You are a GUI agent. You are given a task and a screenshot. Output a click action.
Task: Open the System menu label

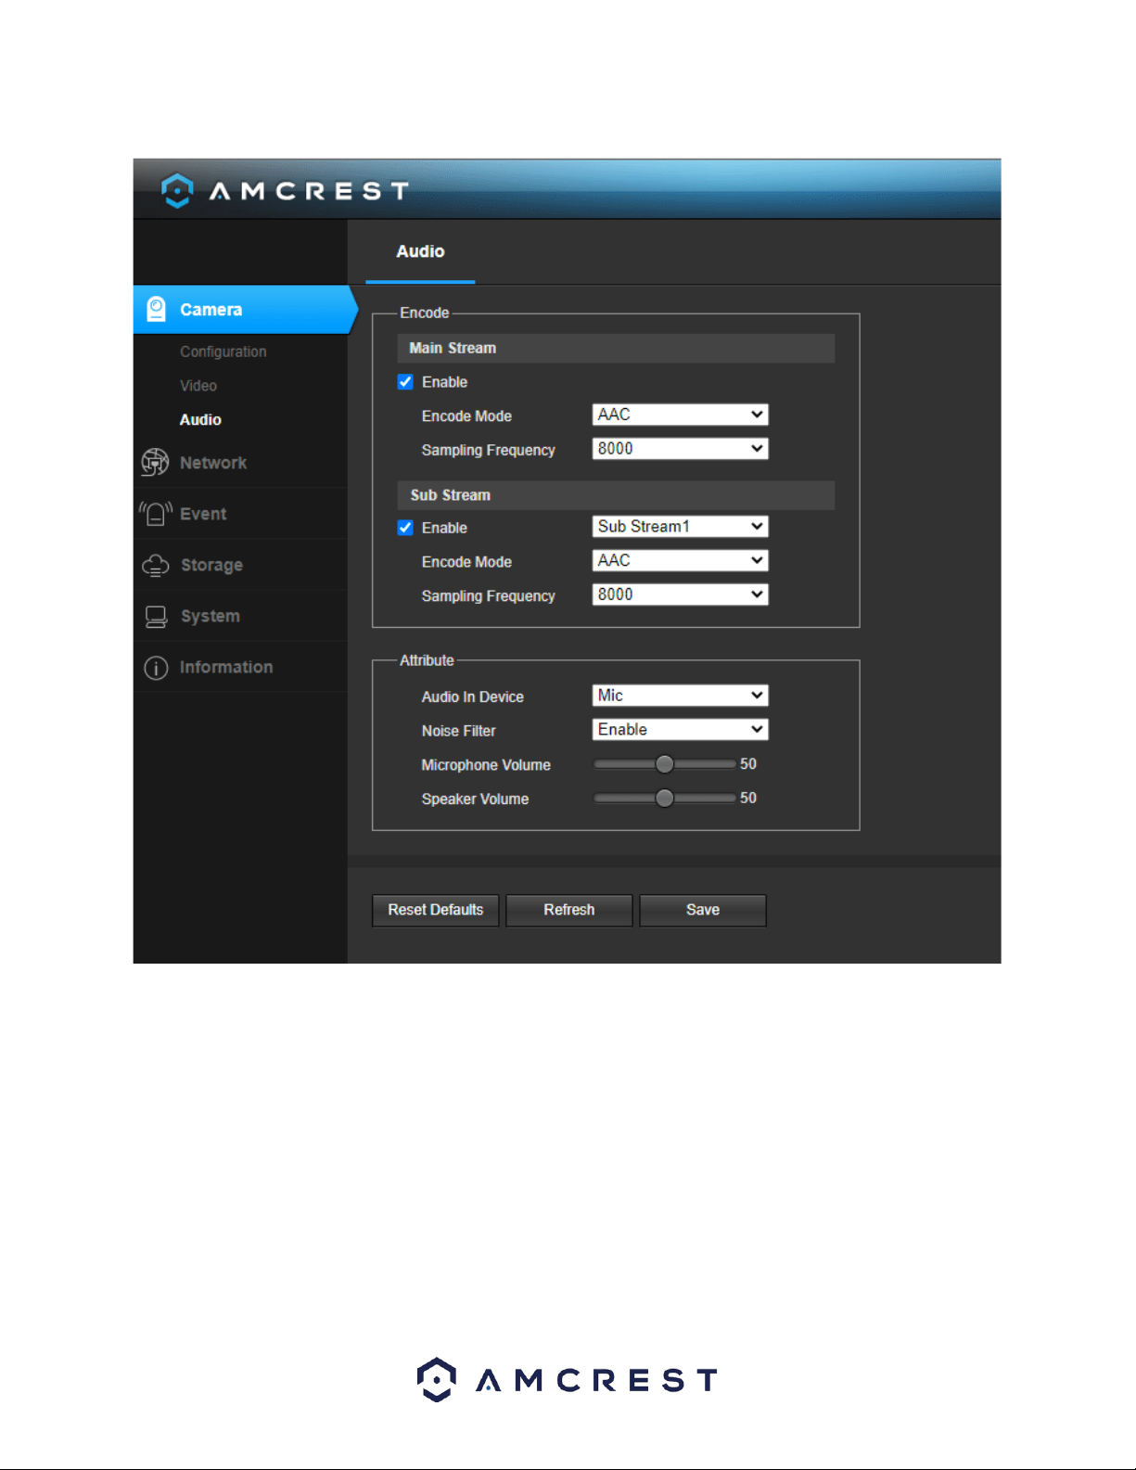[211, 616]
